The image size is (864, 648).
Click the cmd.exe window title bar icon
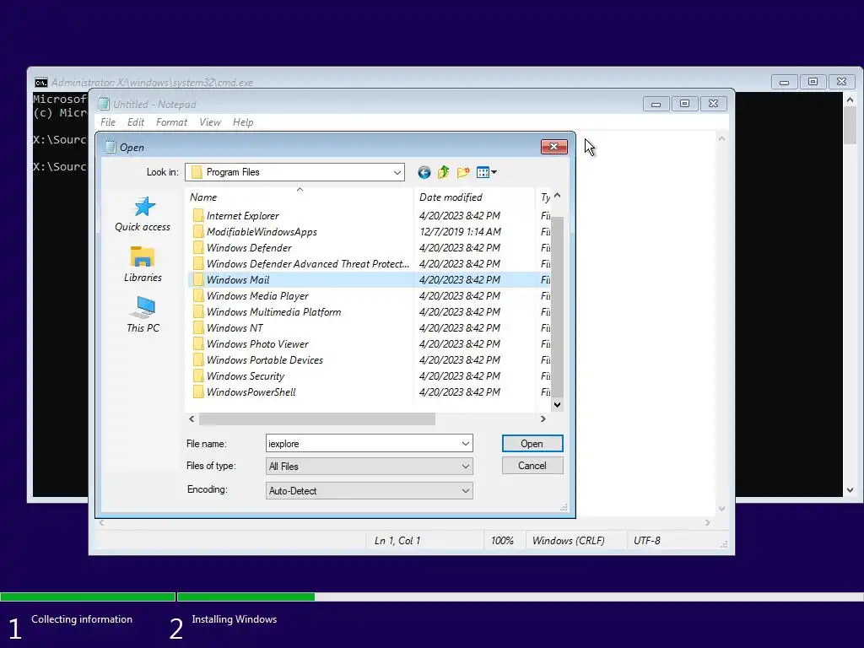point(40,83)
